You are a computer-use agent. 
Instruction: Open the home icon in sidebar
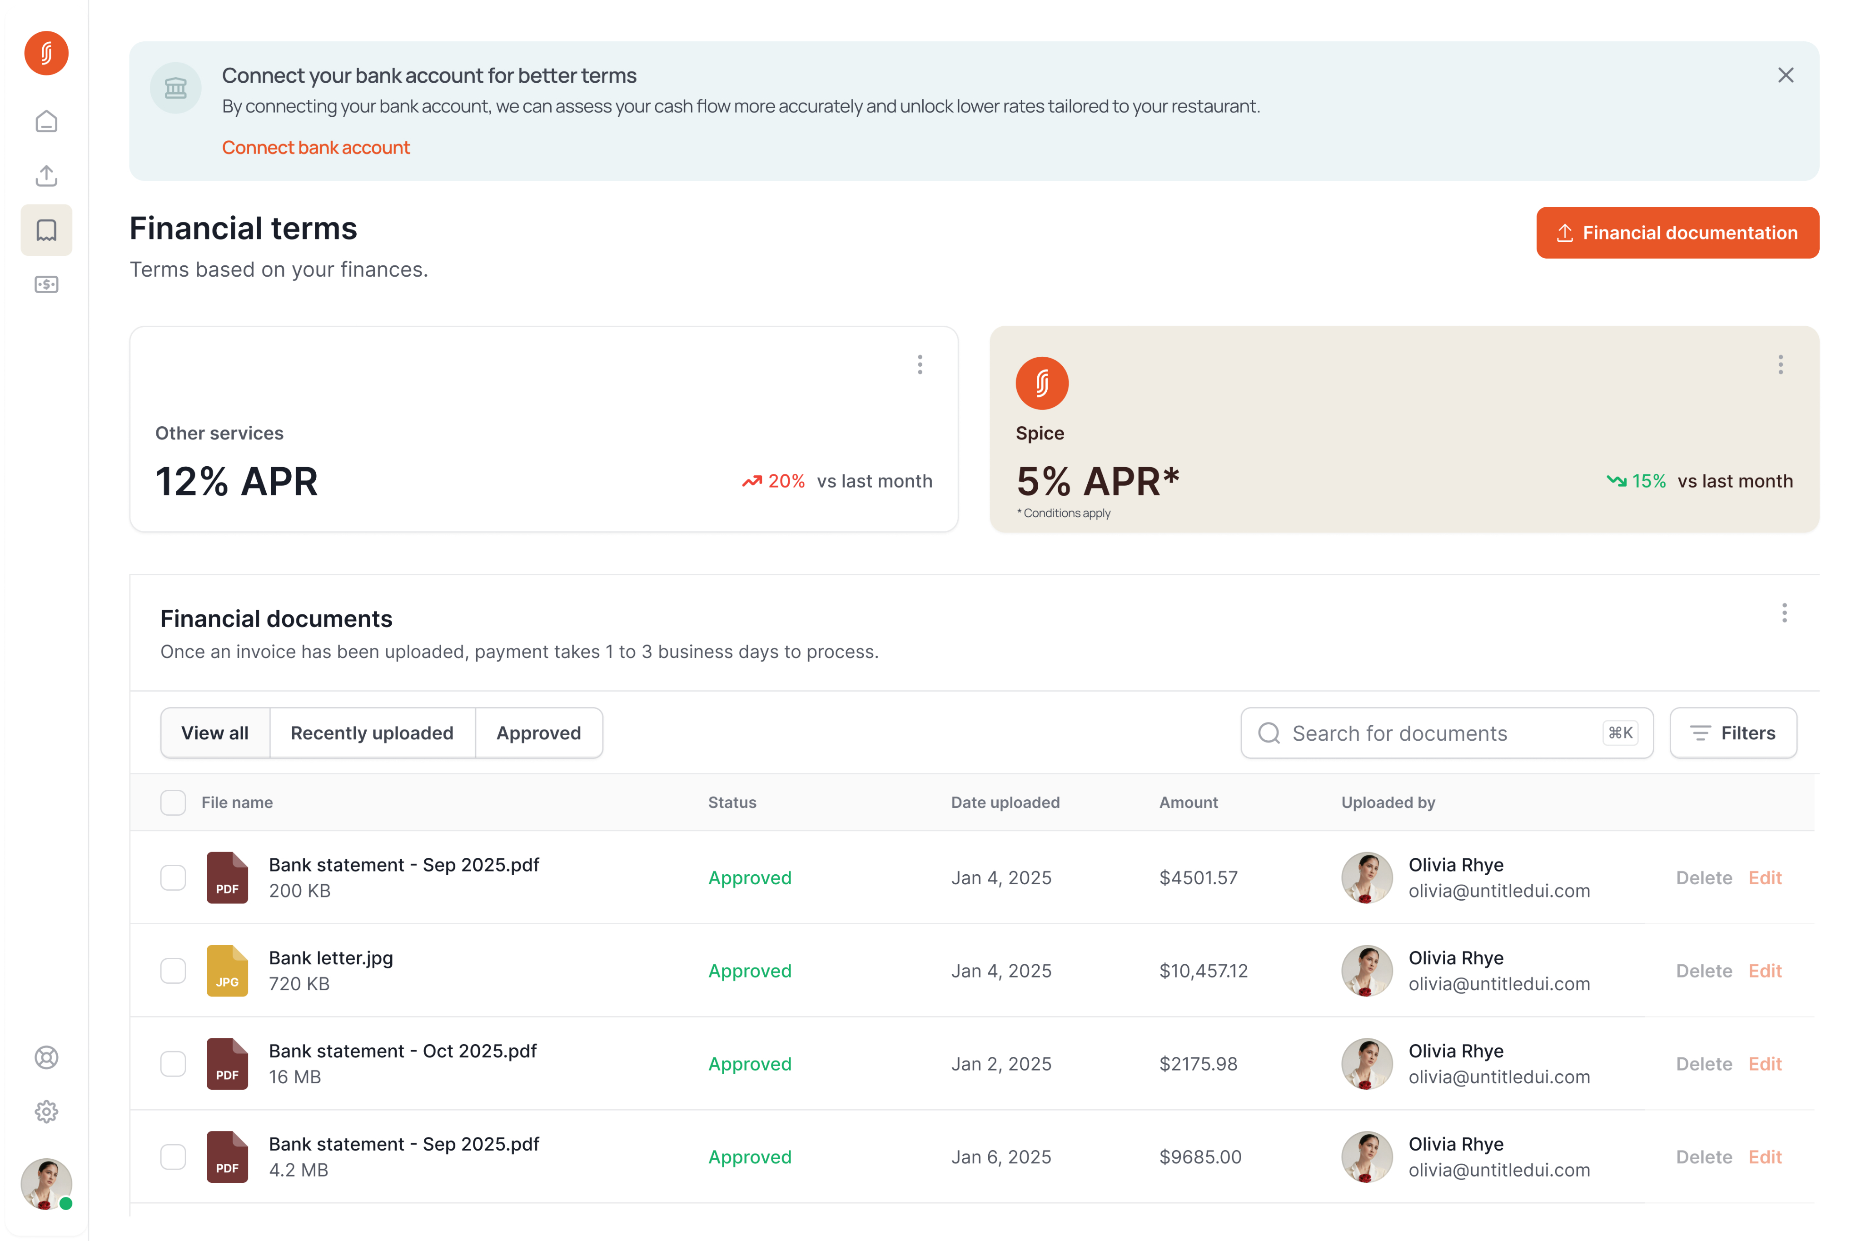[46, 121]
